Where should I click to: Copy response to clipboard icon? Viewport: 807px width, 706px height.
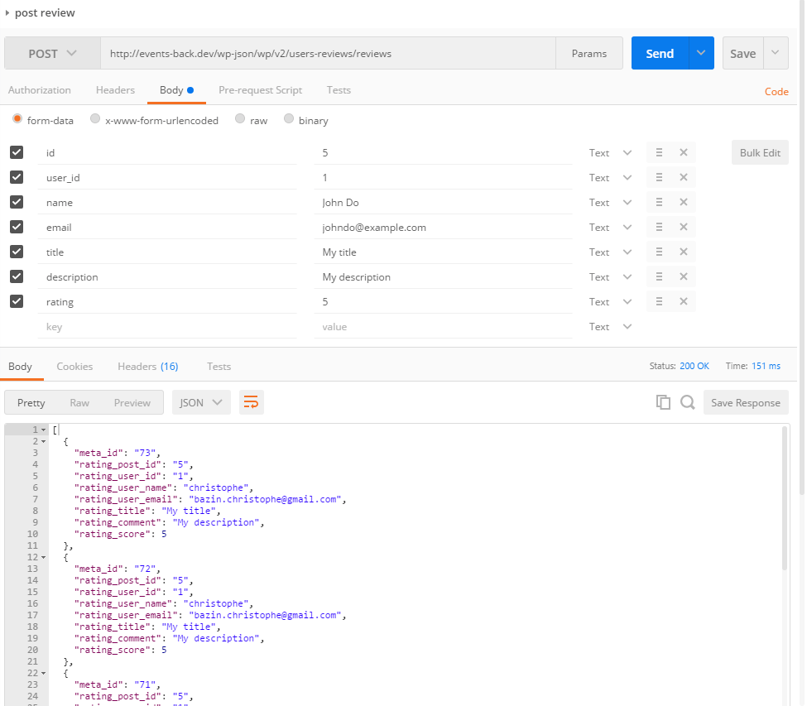(x=663, y=402)
